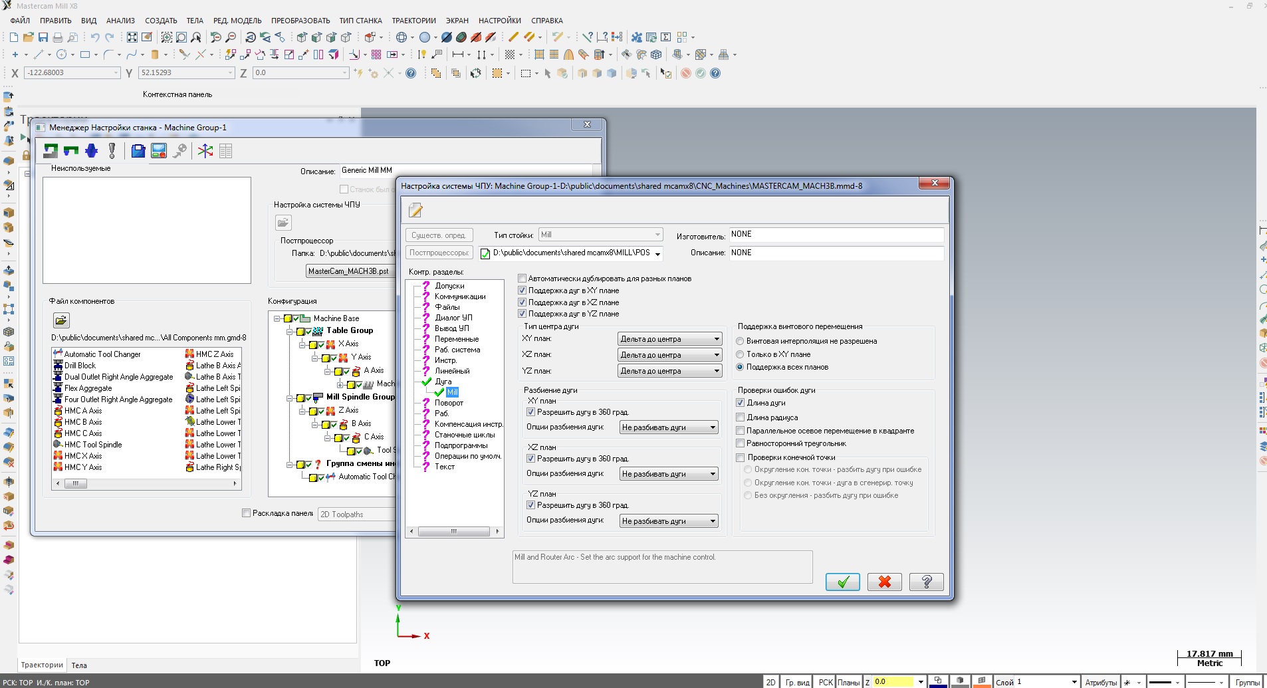Open the ТРАЕКТОРИИ menu
This screenshot has height=688, width=1267.
[x=413, y=21]
